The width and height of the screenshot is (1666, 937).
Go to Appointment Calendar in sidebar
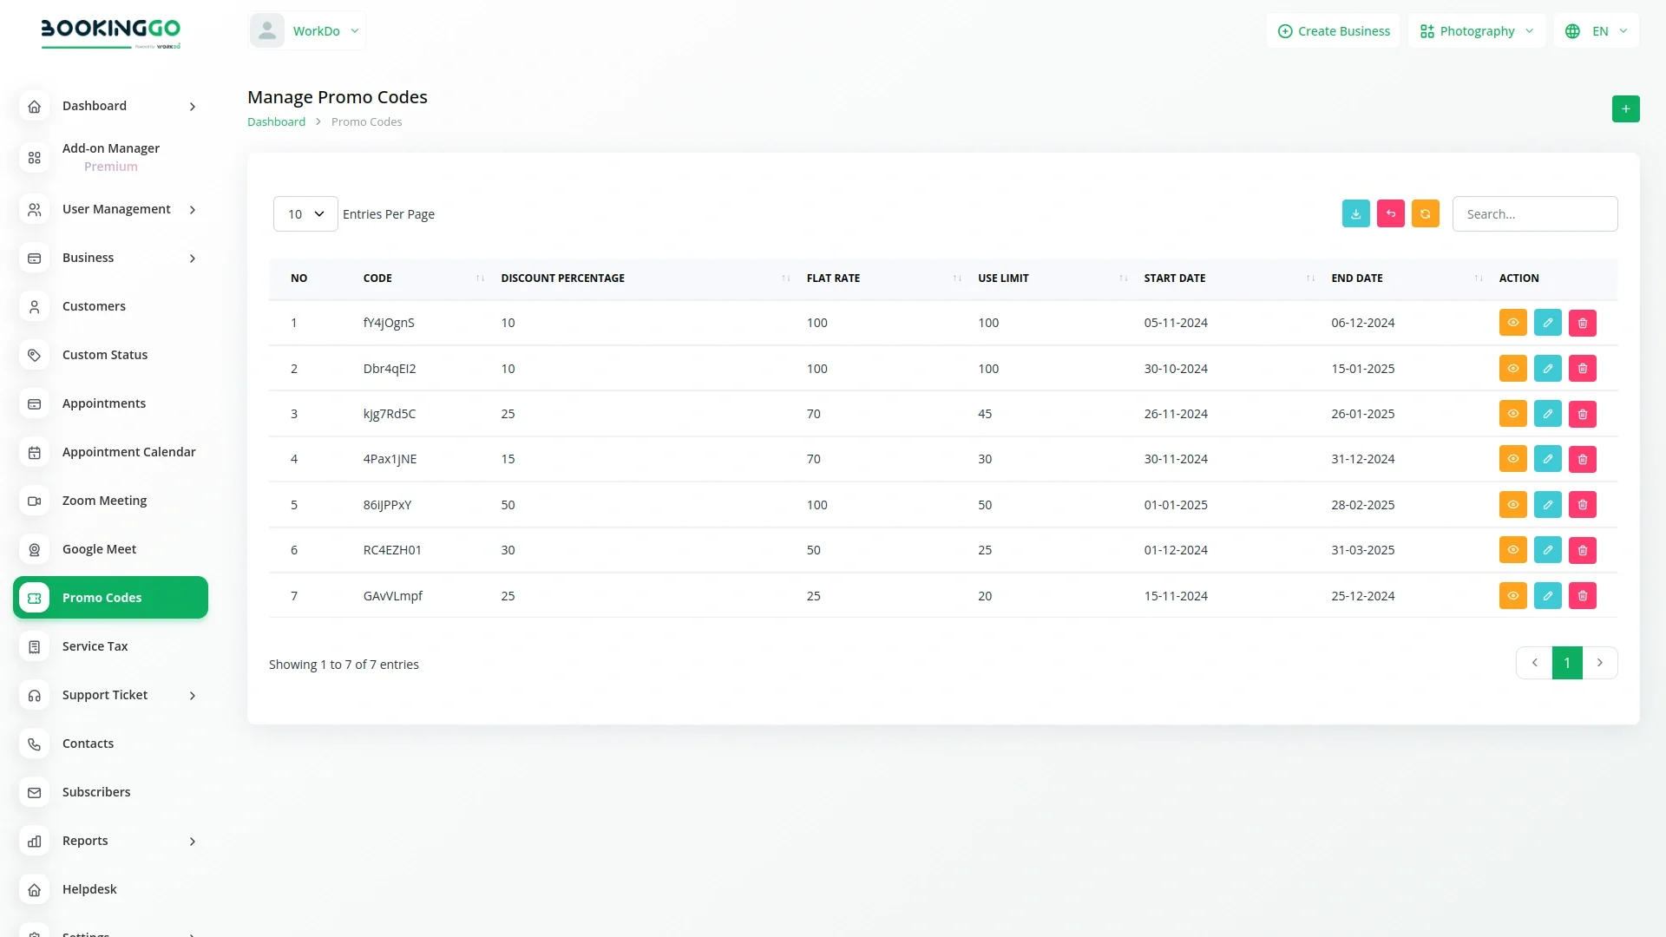pos(128,452)
